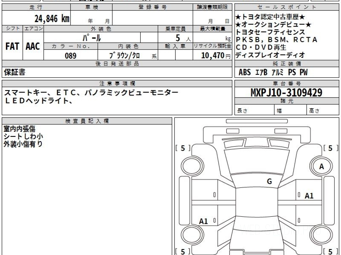Click the 幅 dimension label
Image resolution: width=341 pixels, height=255 pixels.
click(x=279, y=111)
